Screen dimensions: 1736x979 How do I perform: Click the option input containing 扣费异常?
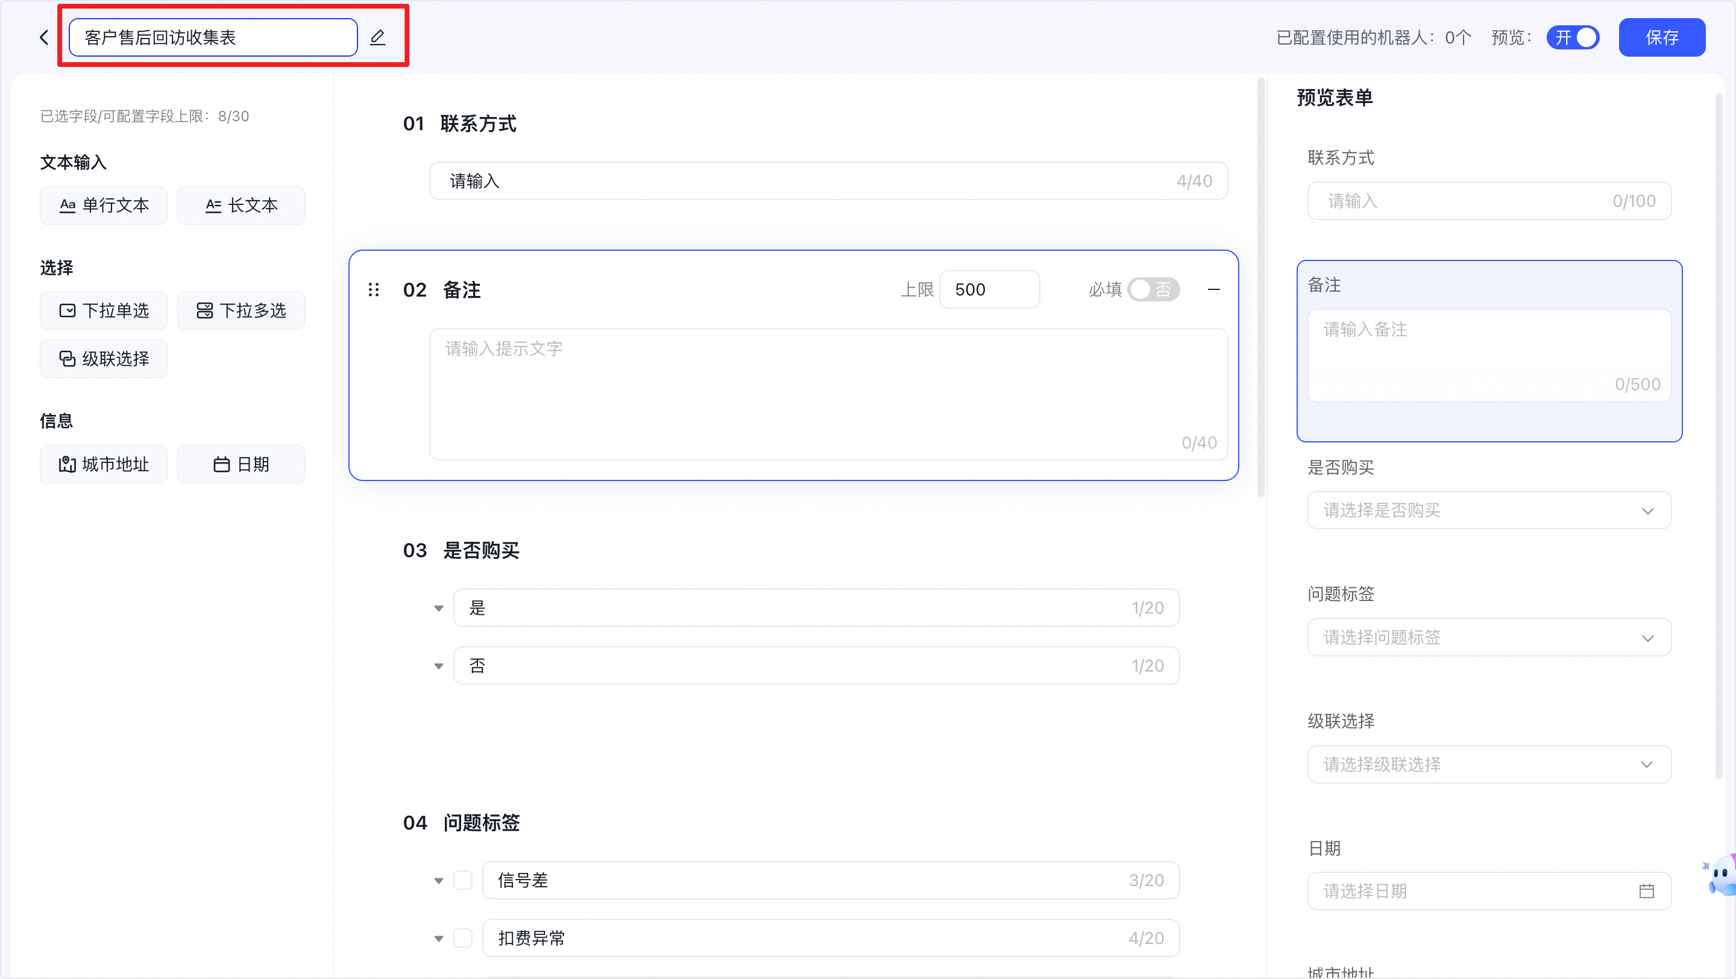830,938
